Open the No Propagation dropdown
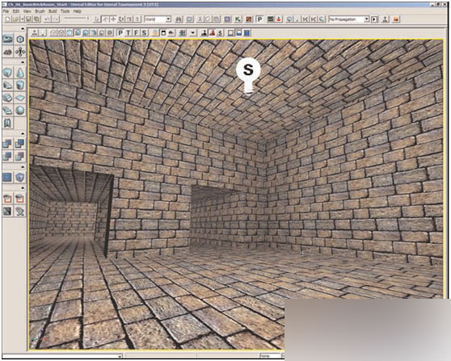This screenshot has height=361, width=451. (349, 19)
